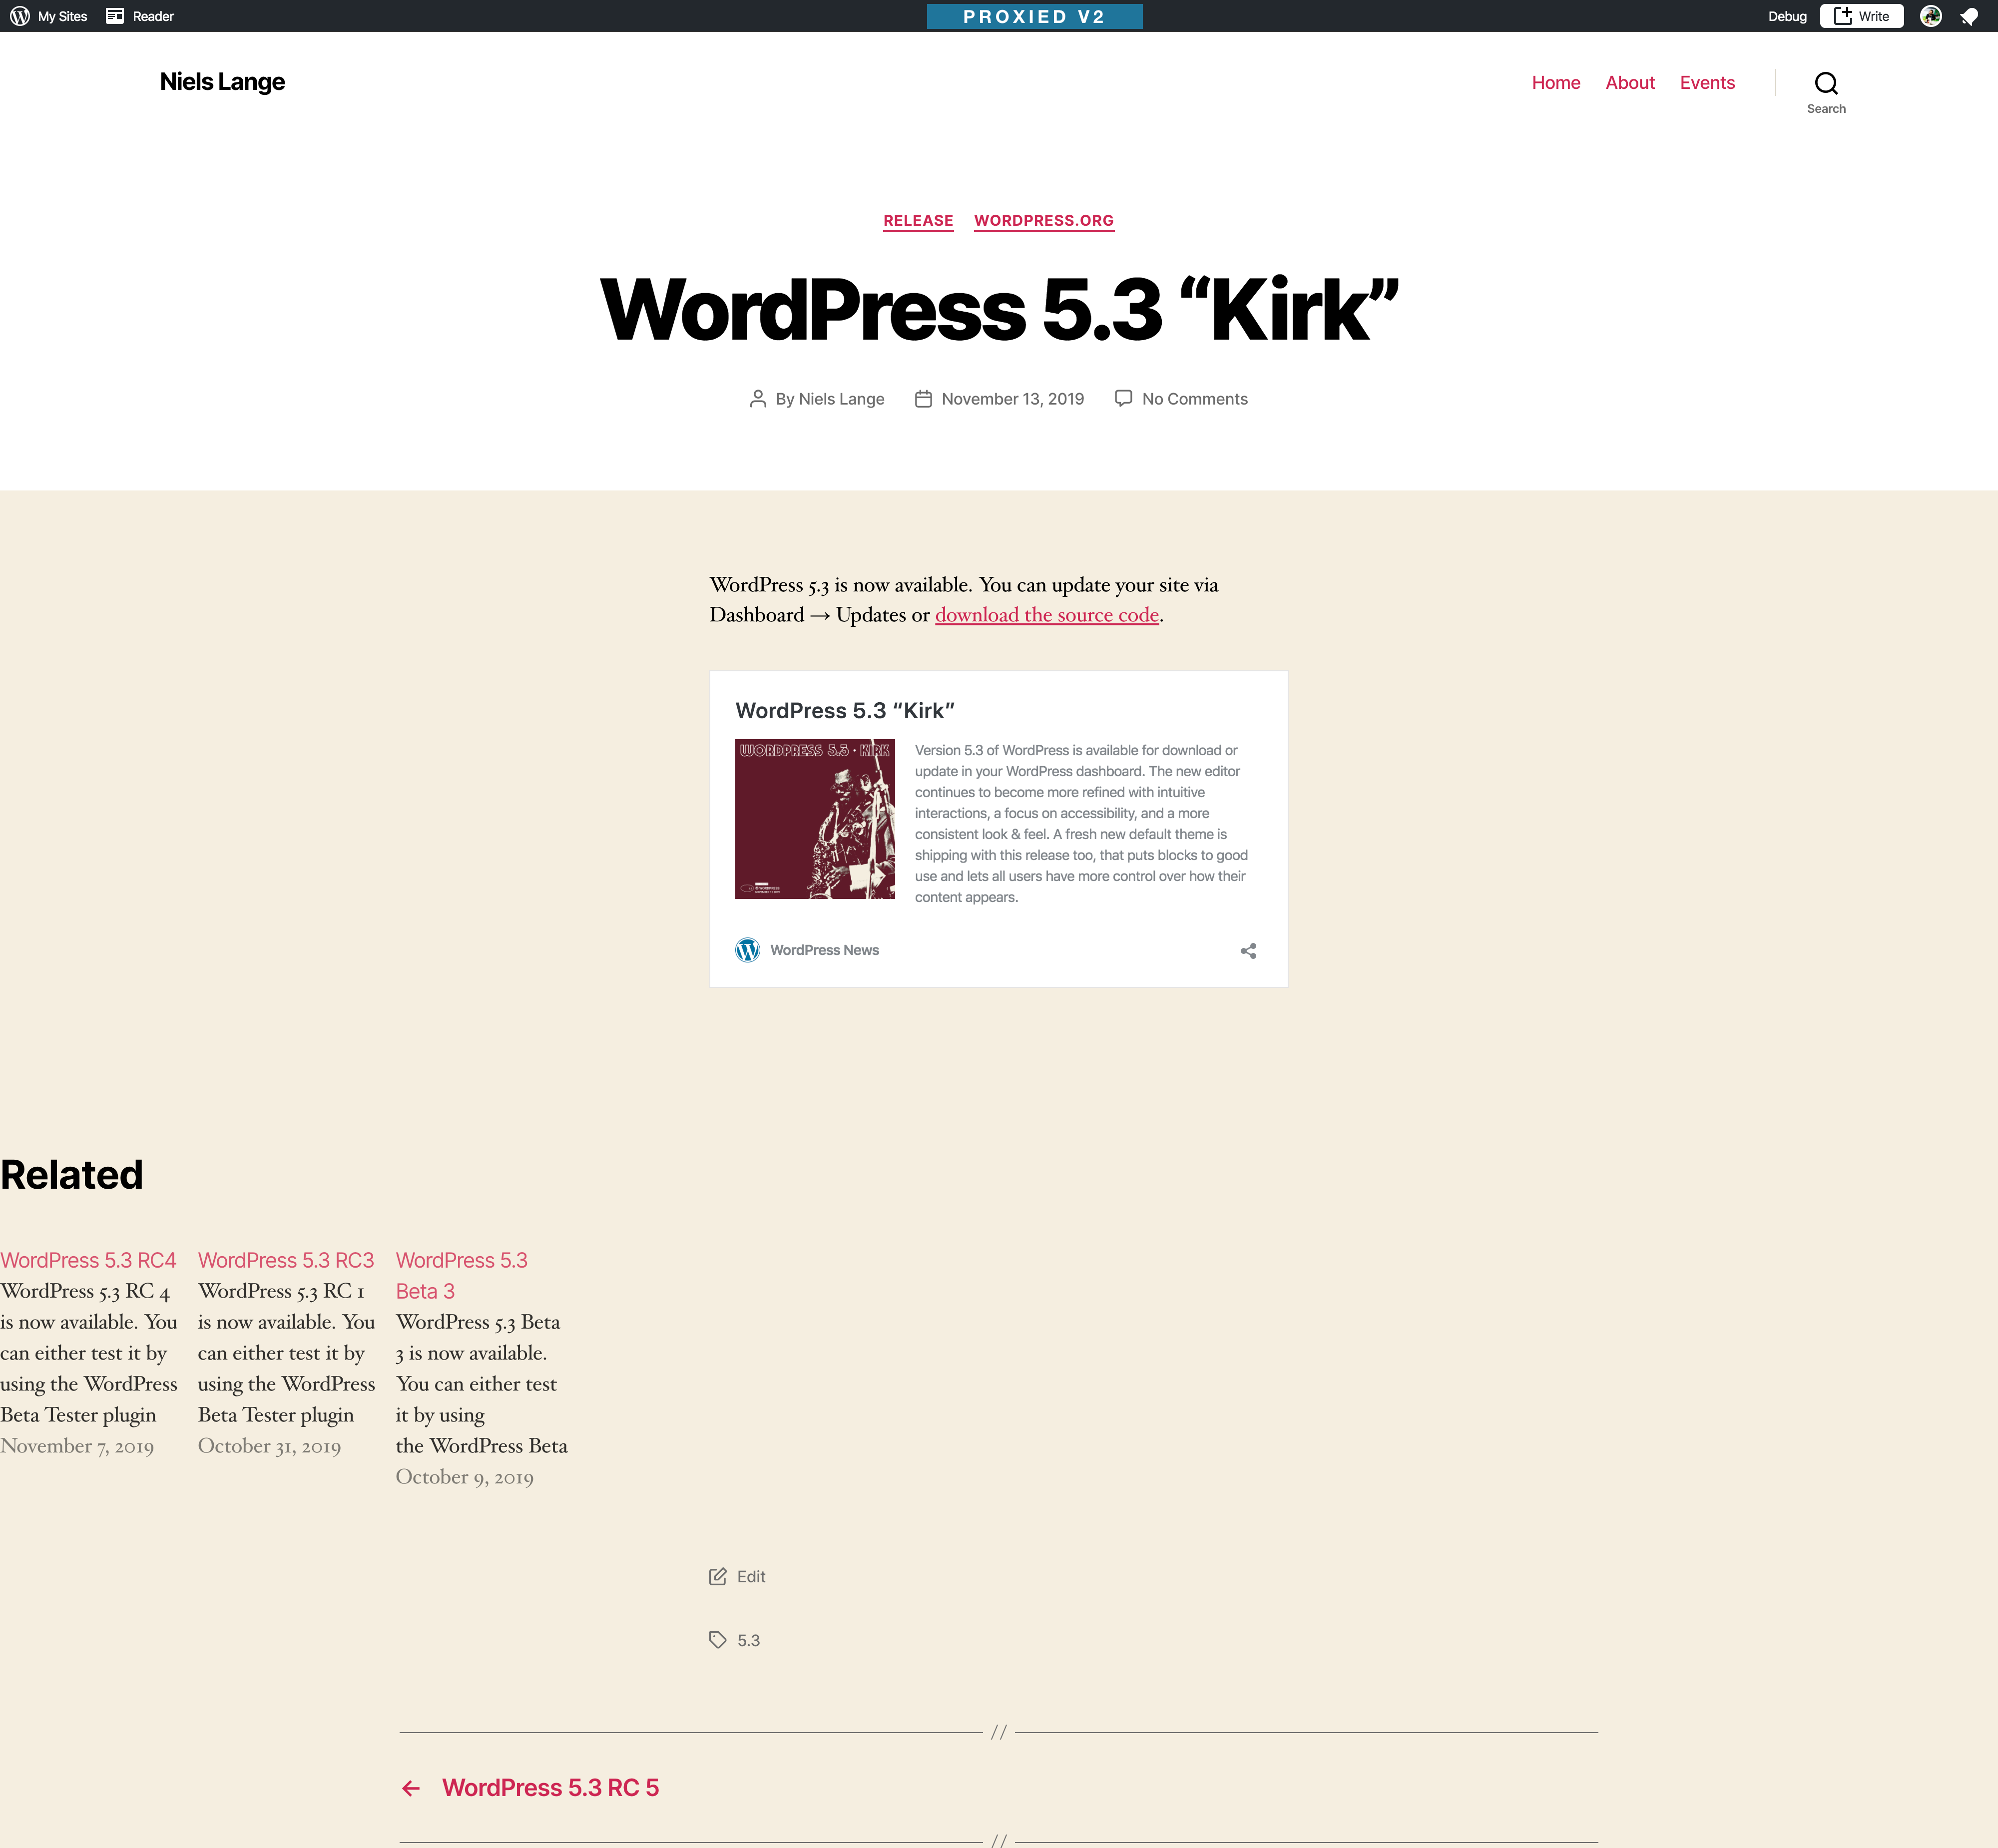Click the 'Related' section heading

tap(72, 1175)
